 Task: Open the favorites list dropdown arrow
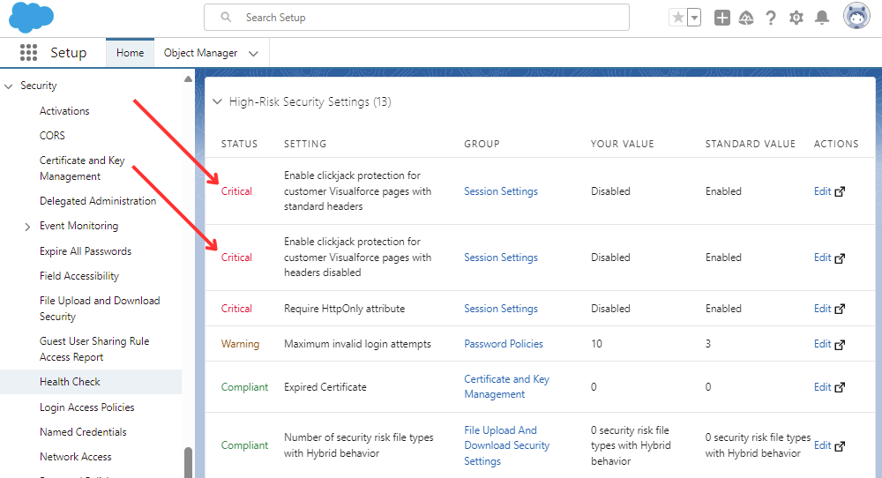click(x=694, y=18)
